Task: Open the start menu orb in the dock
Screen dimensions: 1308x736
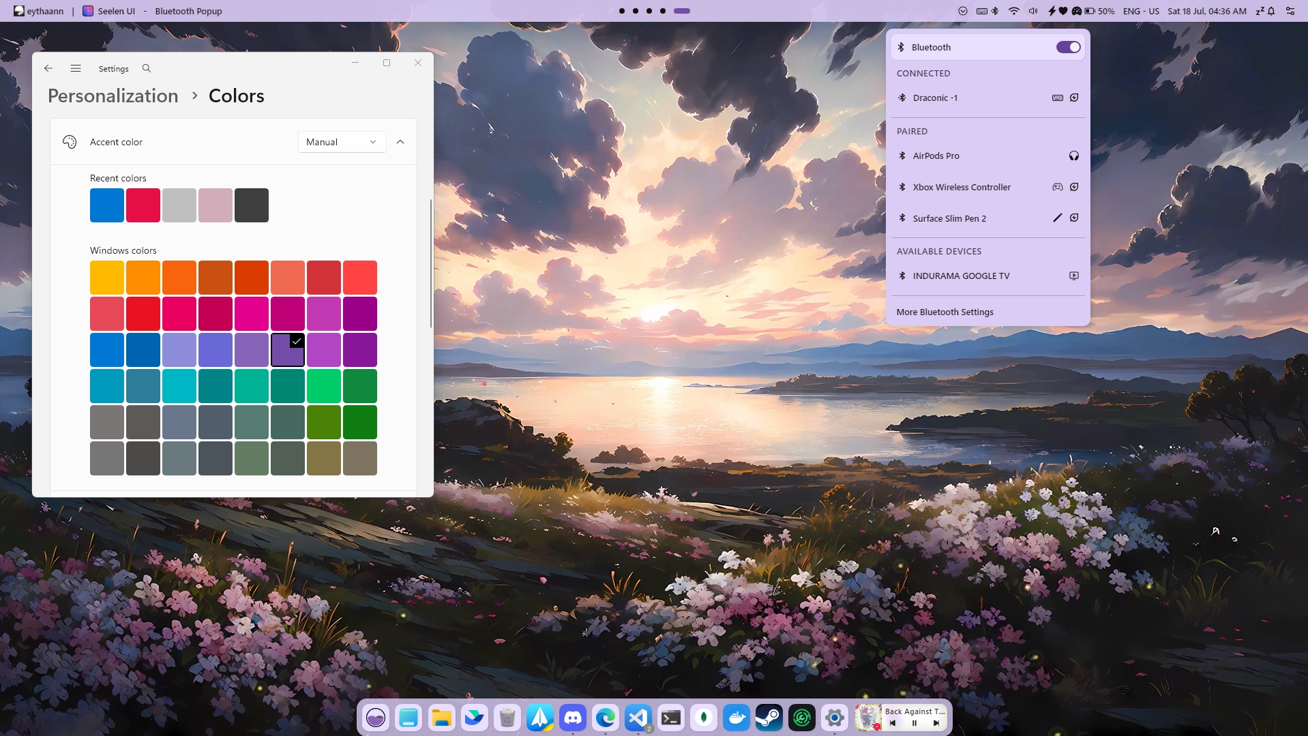Action: [376, 718]
